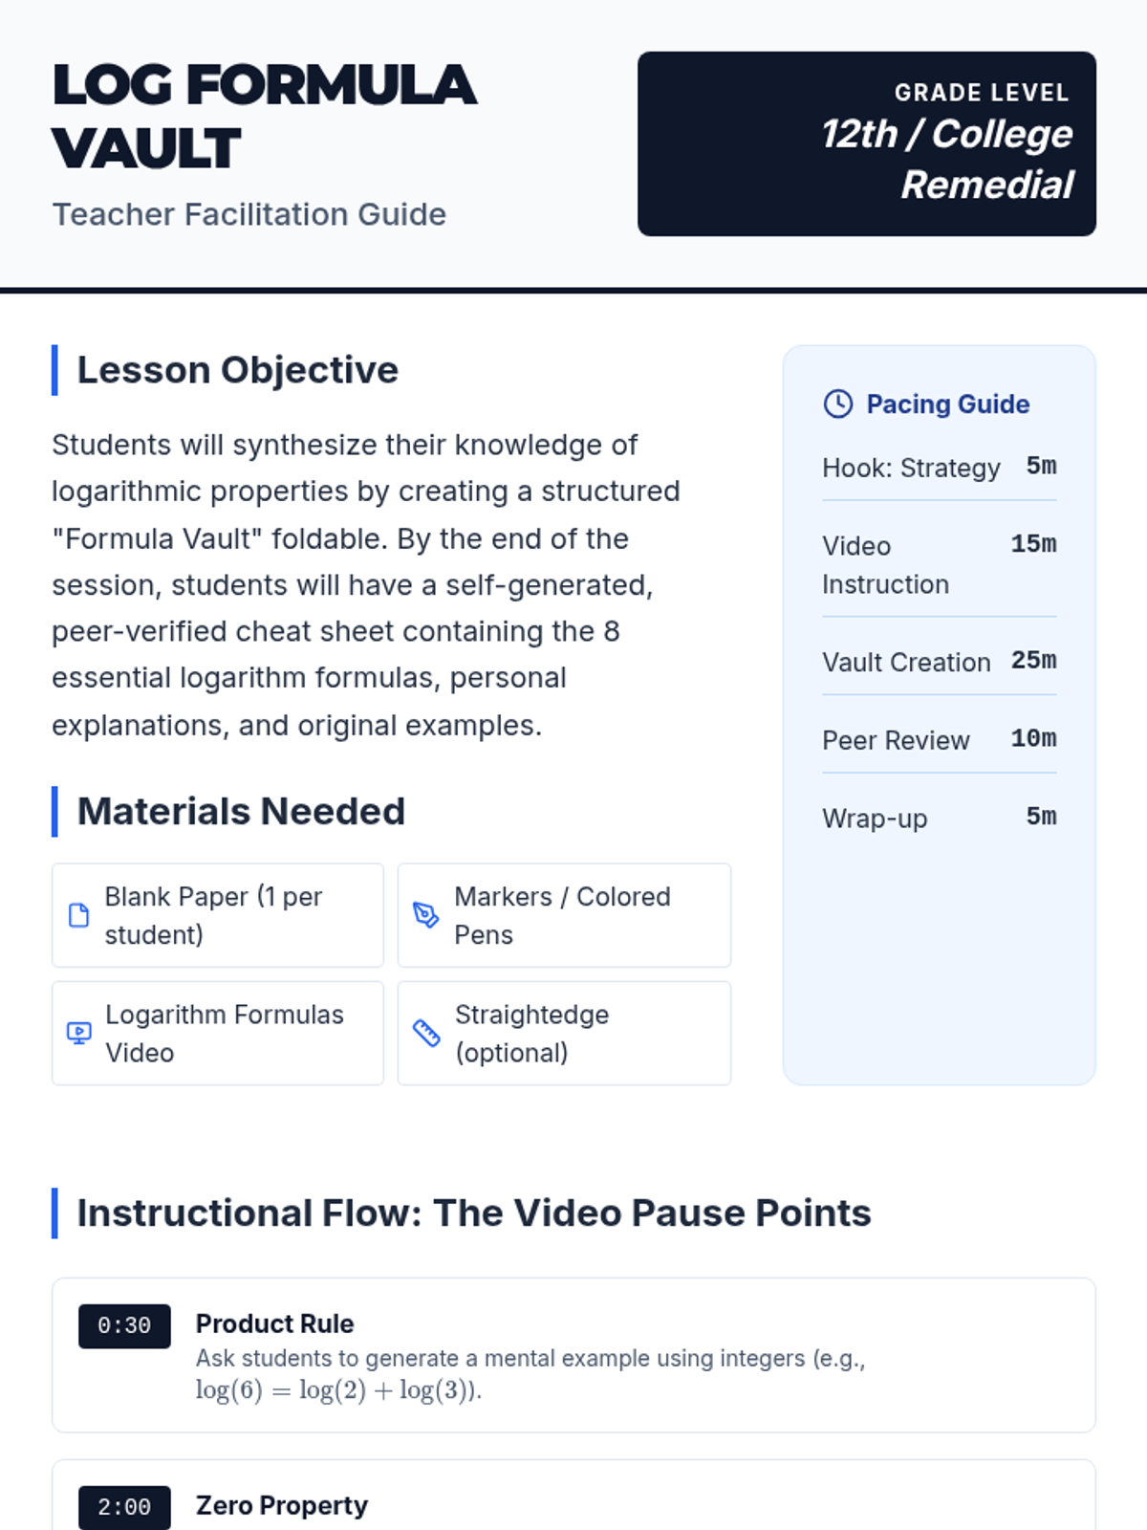Select the 0:30 timestamp badge
The height and width of the screenshot is (1530, 1147).
coord(124,1325)
